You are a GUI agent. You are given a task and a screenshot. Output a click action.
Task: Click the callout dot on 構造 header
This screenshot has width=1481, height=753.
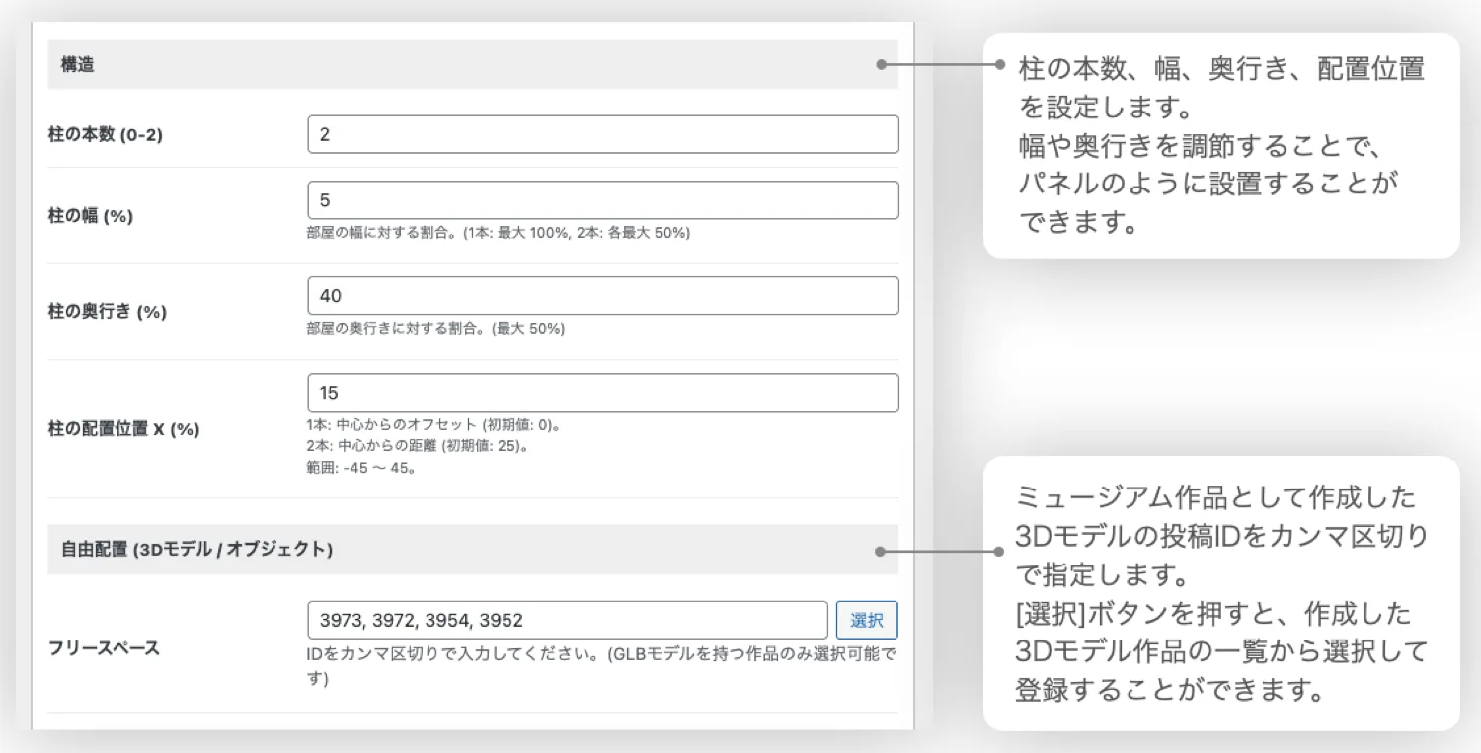click(881, 65)
